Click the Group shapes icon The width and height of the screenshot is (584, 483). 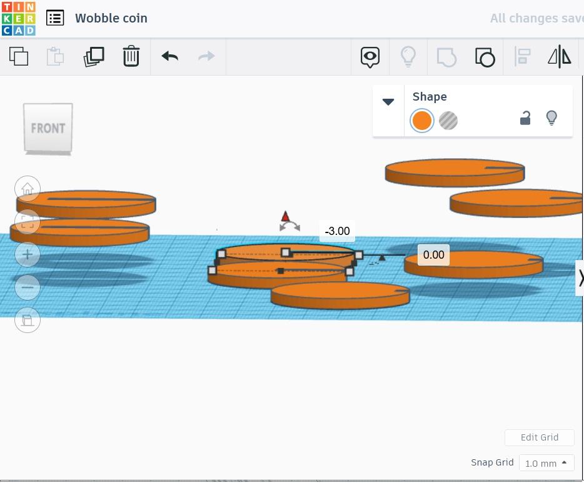pyautogui.click(x=446, y=57)
